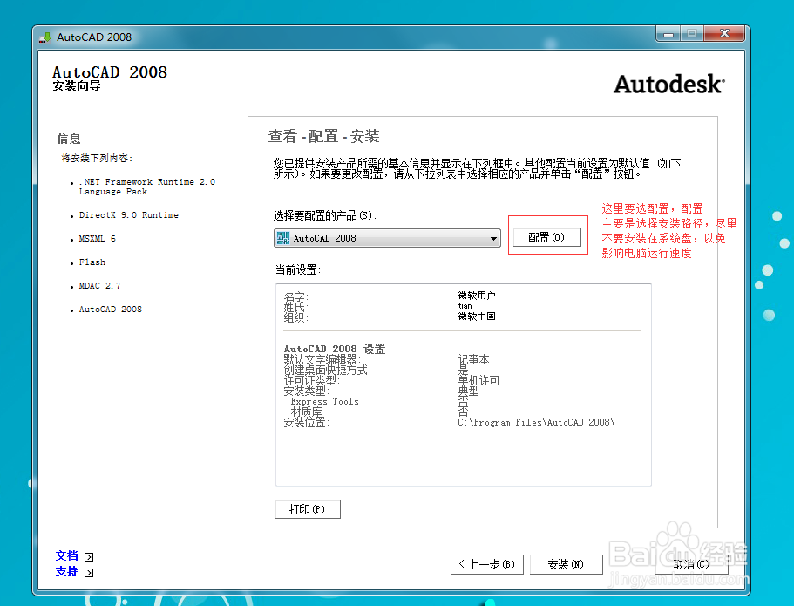Image resolution: width=794 pixels, height=606 pixels.
Task: Open the 支持 support link
Action: point(67,571)
